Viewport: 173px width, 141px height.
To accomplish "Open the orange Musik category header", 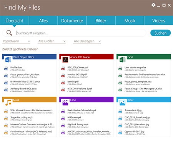I will (29, 99).
